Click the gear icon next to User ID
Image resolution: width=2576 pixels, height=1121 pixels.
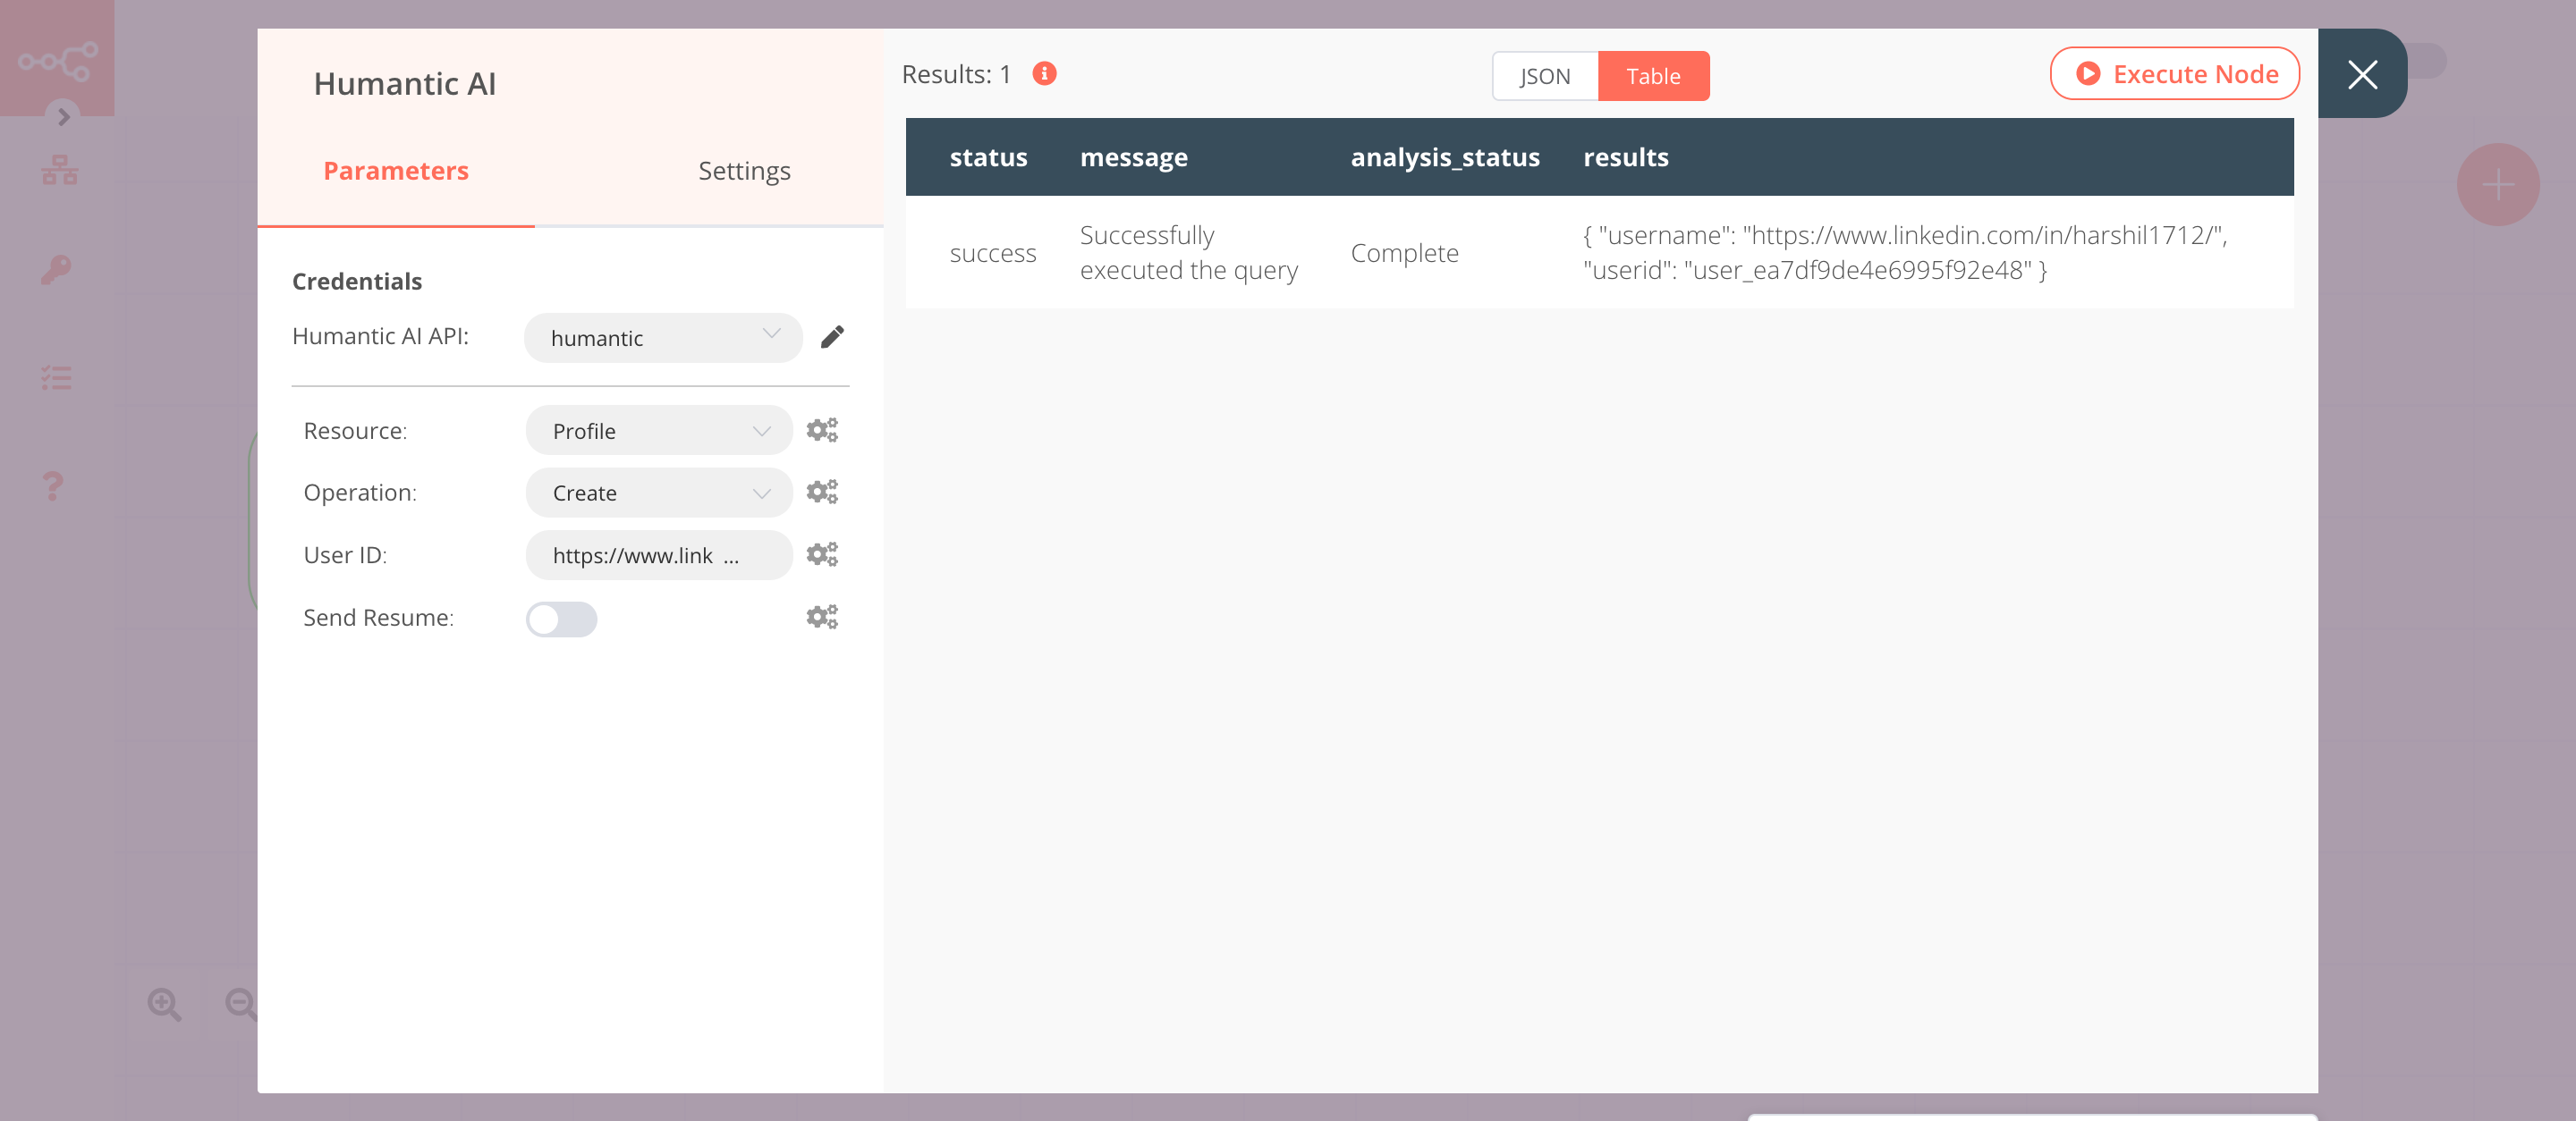coord(820,553)
